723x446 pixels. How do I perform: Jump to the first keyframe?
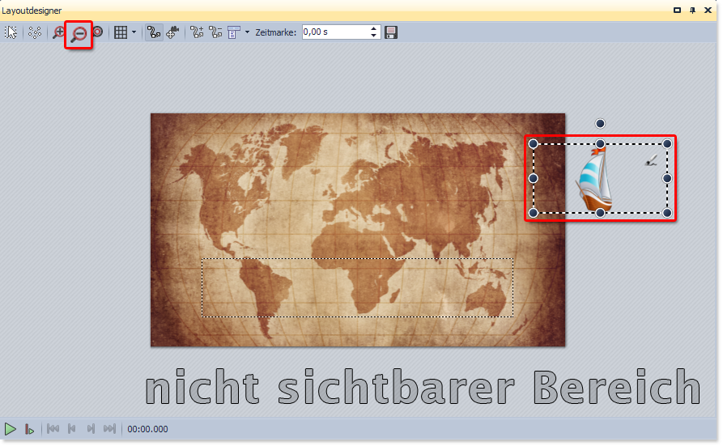(53, 429)
